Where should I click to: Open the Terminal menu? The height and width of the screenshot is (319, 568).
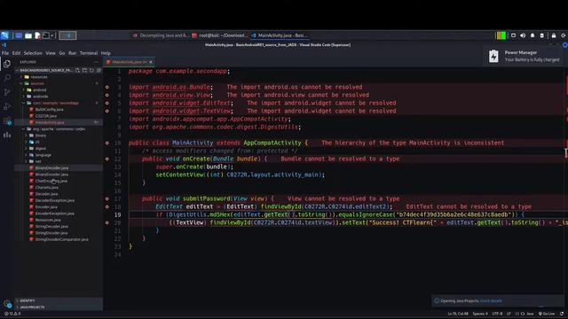pos(89,53)
